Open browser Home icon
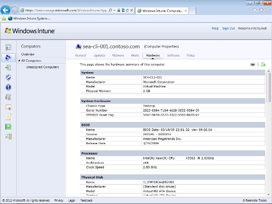The image size is (272, 204). [x=254, y=10]
